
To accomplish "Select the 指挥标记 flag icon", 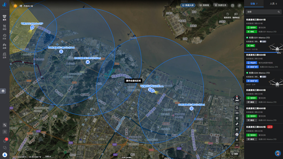I will 236,16.
